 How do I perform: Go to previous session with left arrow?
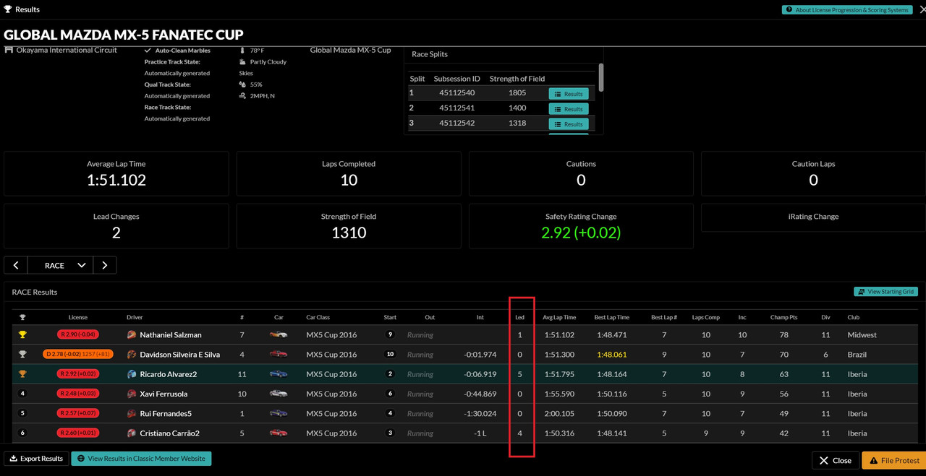[16, 265]
